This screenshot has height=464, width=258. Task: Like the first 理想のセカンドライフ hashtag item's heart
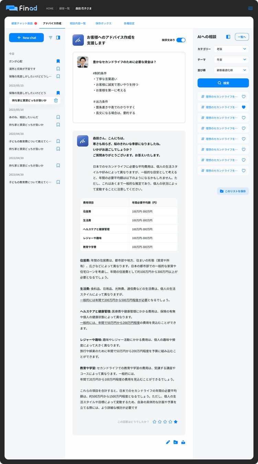[244, 97]
